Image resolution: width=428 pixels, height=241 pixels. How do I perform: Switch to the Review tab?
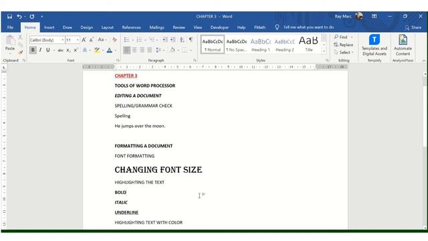coord(179,27)
